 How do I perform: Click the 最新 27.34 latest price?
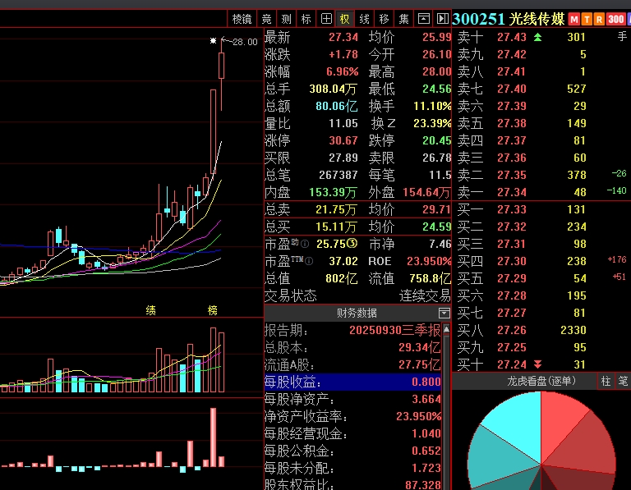[x=343, y=38]
